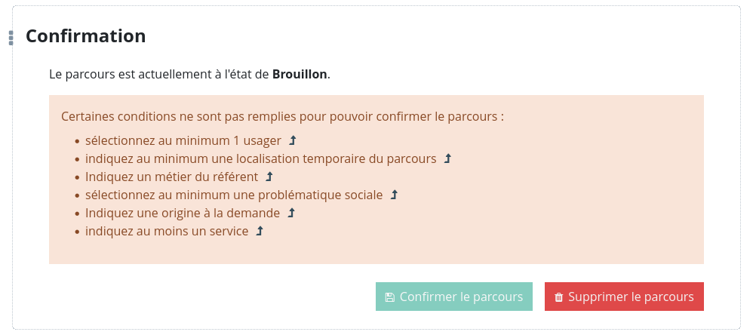Click the "Certaines conditions ne sont pas remplies" message
The image size is (756, 335).
click(x=282, y=117)
